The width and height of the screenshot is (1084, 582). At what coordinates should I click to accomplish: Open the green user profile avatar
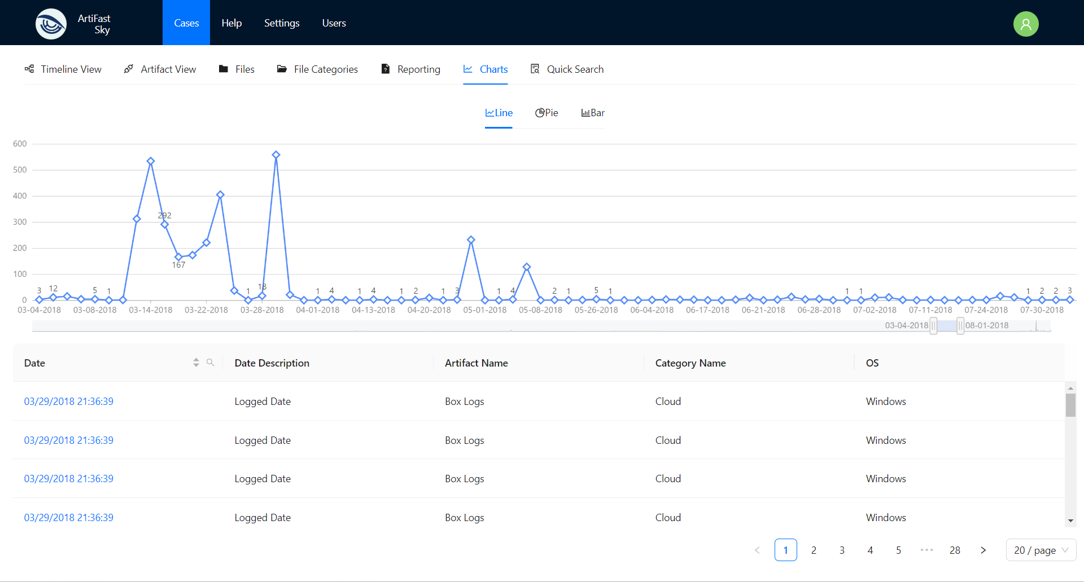pos(1025,24)
